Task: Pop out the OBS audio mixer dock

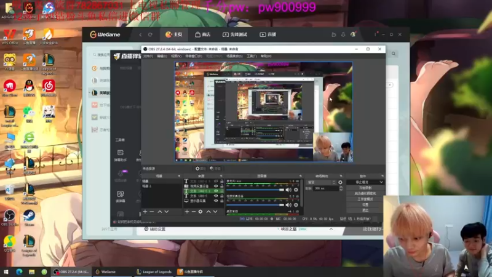Action: tap(301, 176)
